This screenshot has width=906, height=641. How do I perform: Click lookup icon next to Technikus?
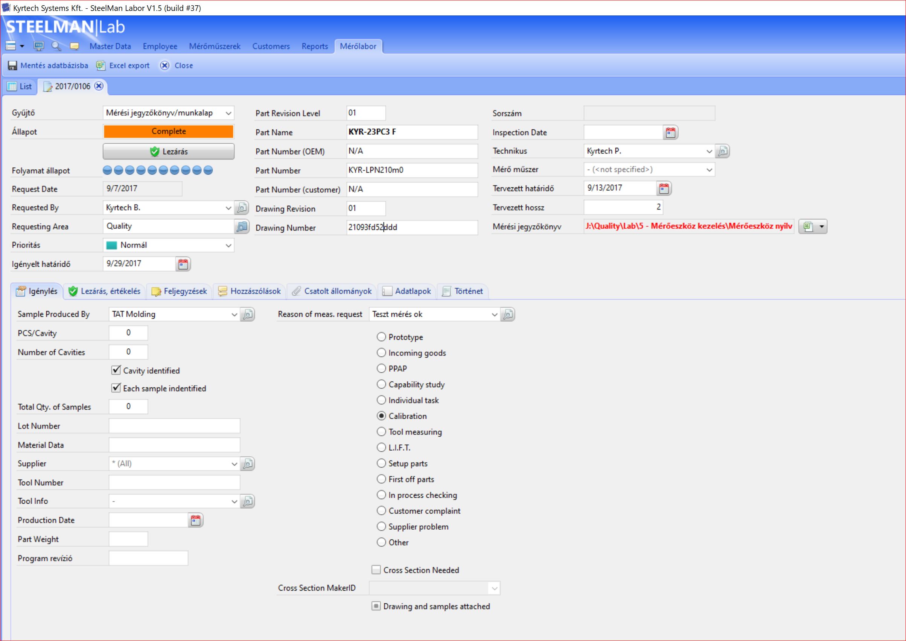(722, 151)
